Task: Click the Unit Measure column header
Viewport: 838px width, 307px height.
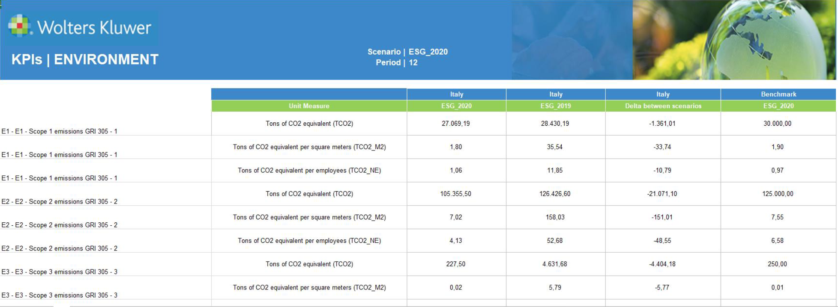Action: click(309, 106)
